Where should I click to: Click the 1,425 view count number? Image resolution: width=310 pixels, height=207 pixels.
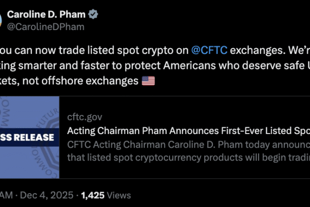click(x=94, y=196)
